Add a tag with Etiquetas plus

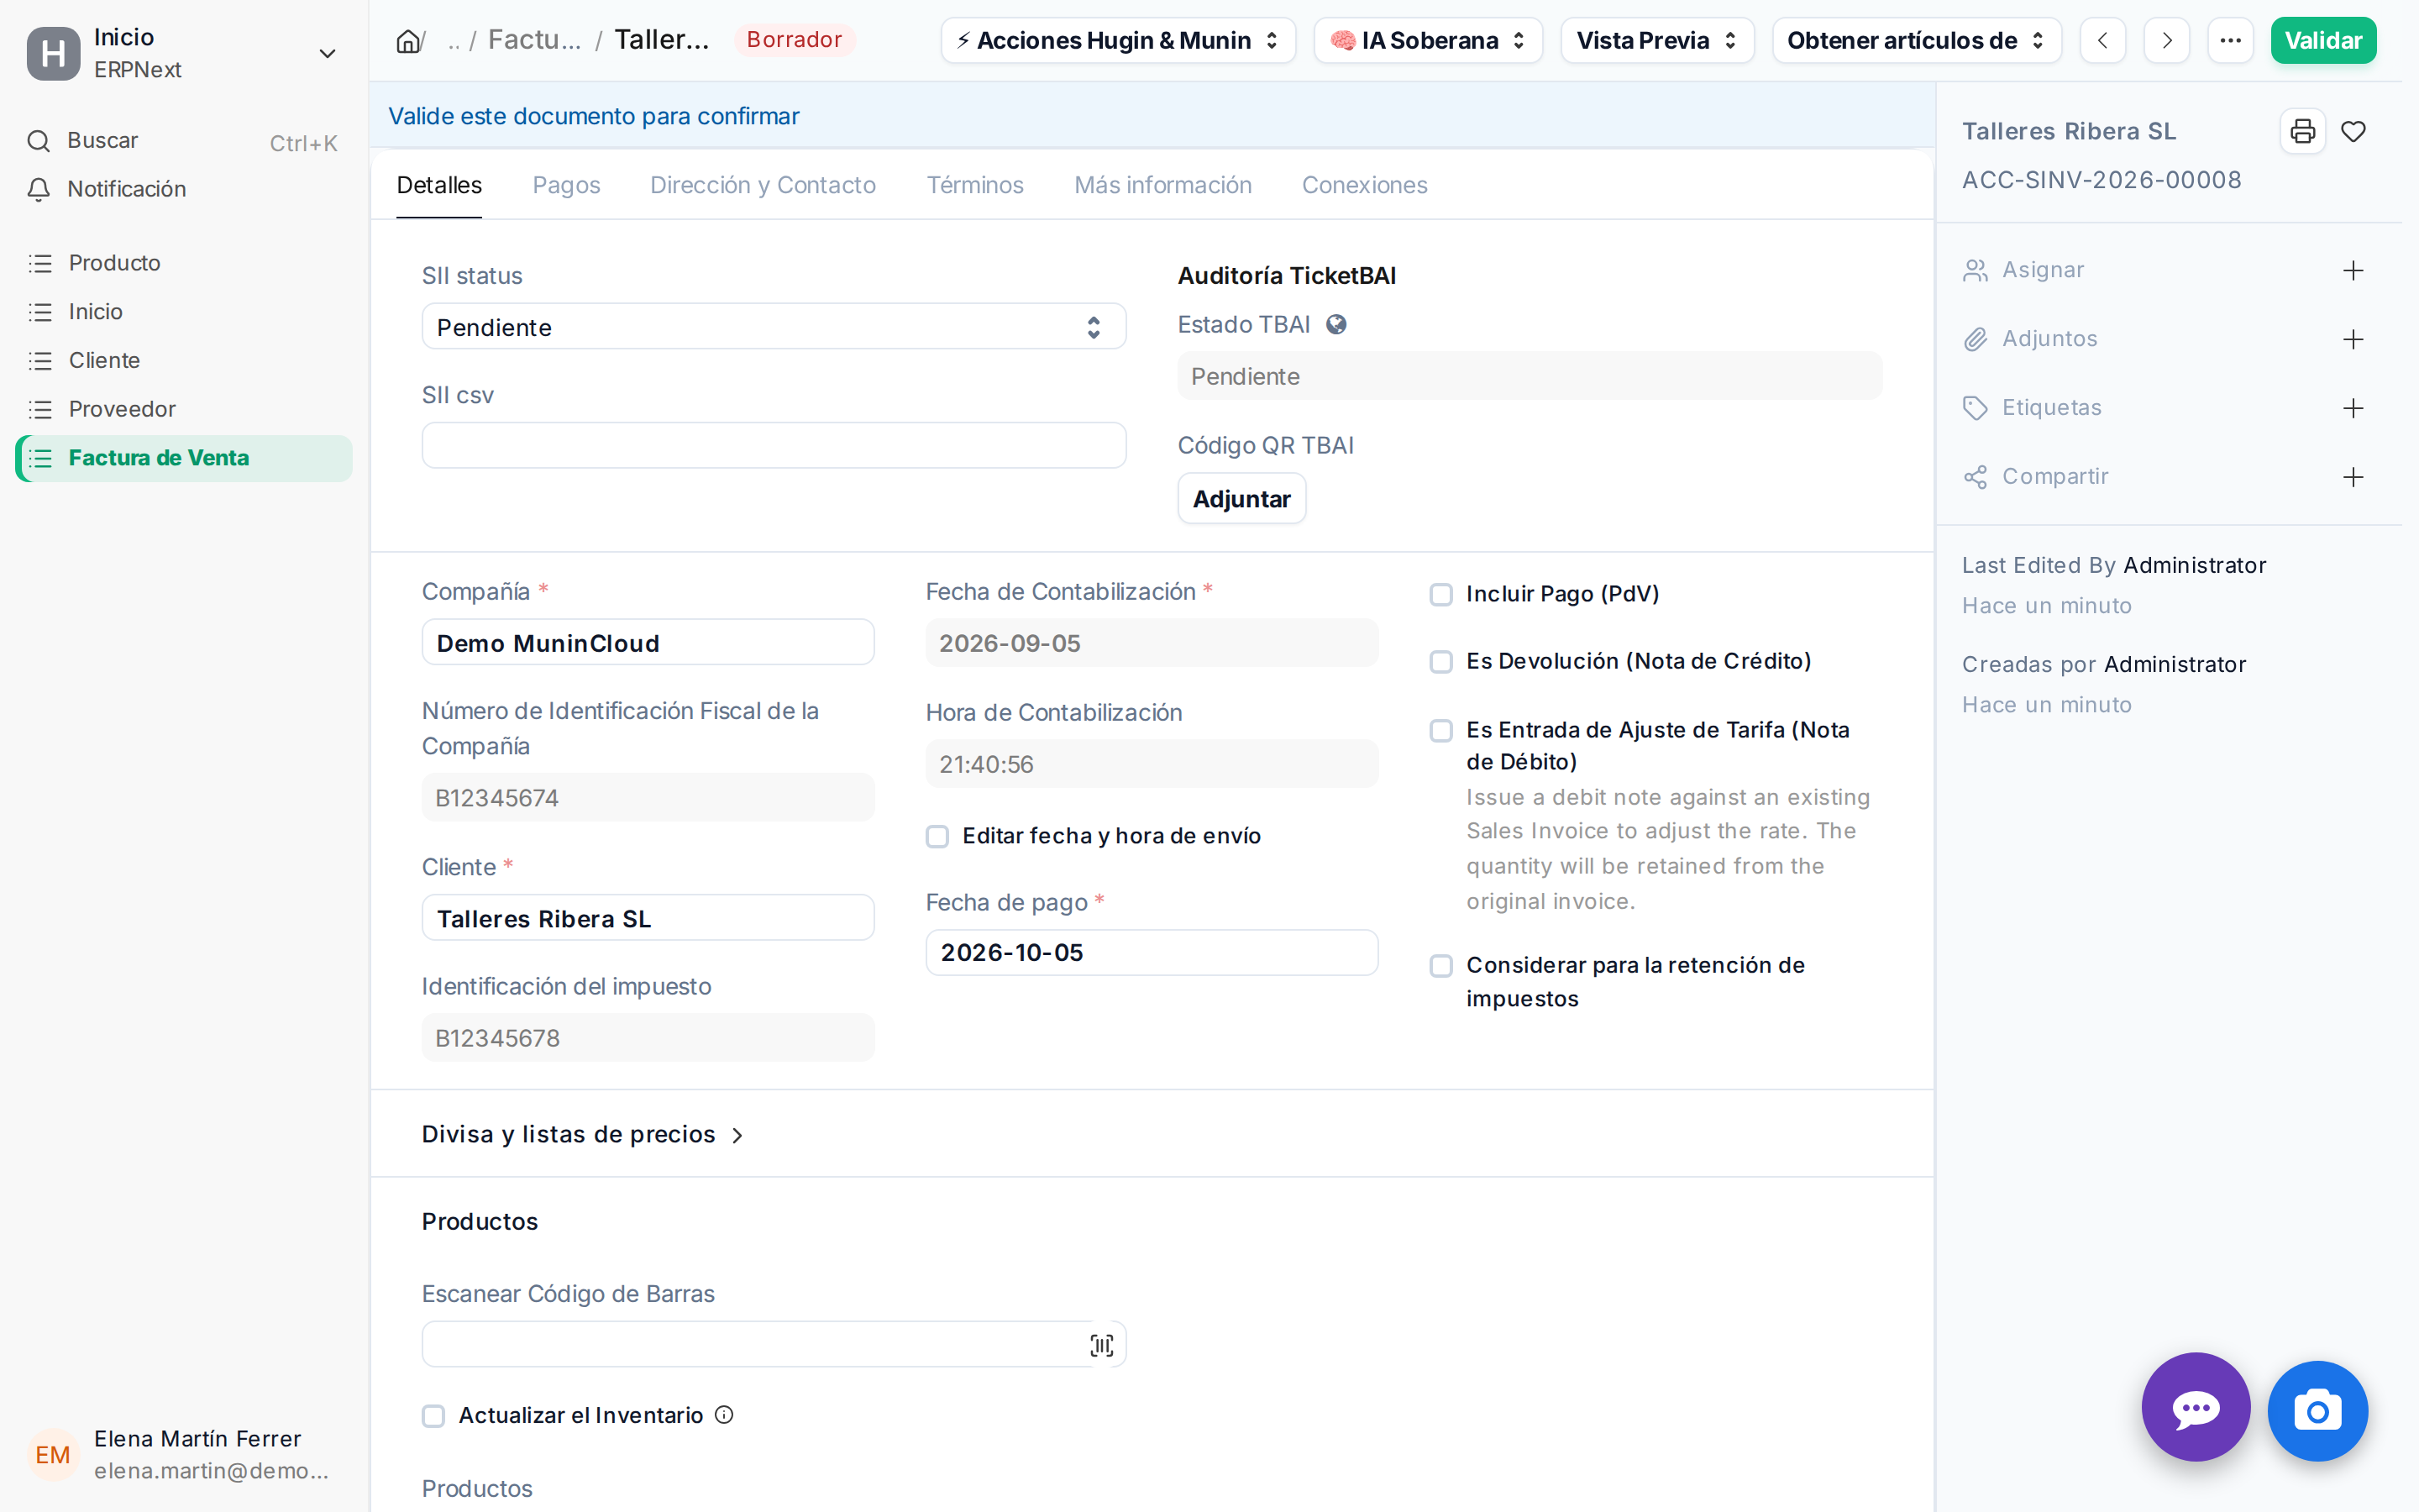[x=2353, y=408]
